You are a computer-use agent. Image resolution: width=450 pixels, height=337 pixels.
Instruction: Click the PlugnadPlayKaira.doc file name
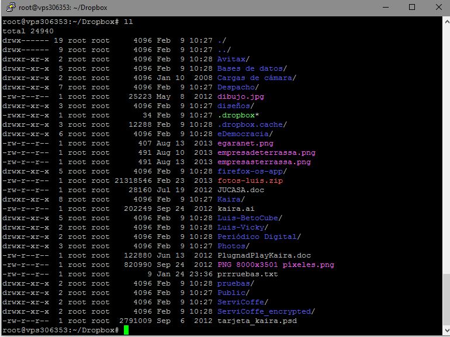click(264, 256)
